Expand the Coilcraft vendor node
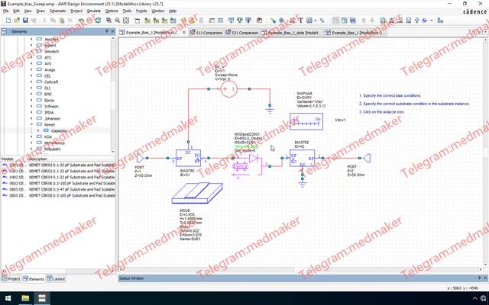The image size is (489, 305). (x=31, y=82)
